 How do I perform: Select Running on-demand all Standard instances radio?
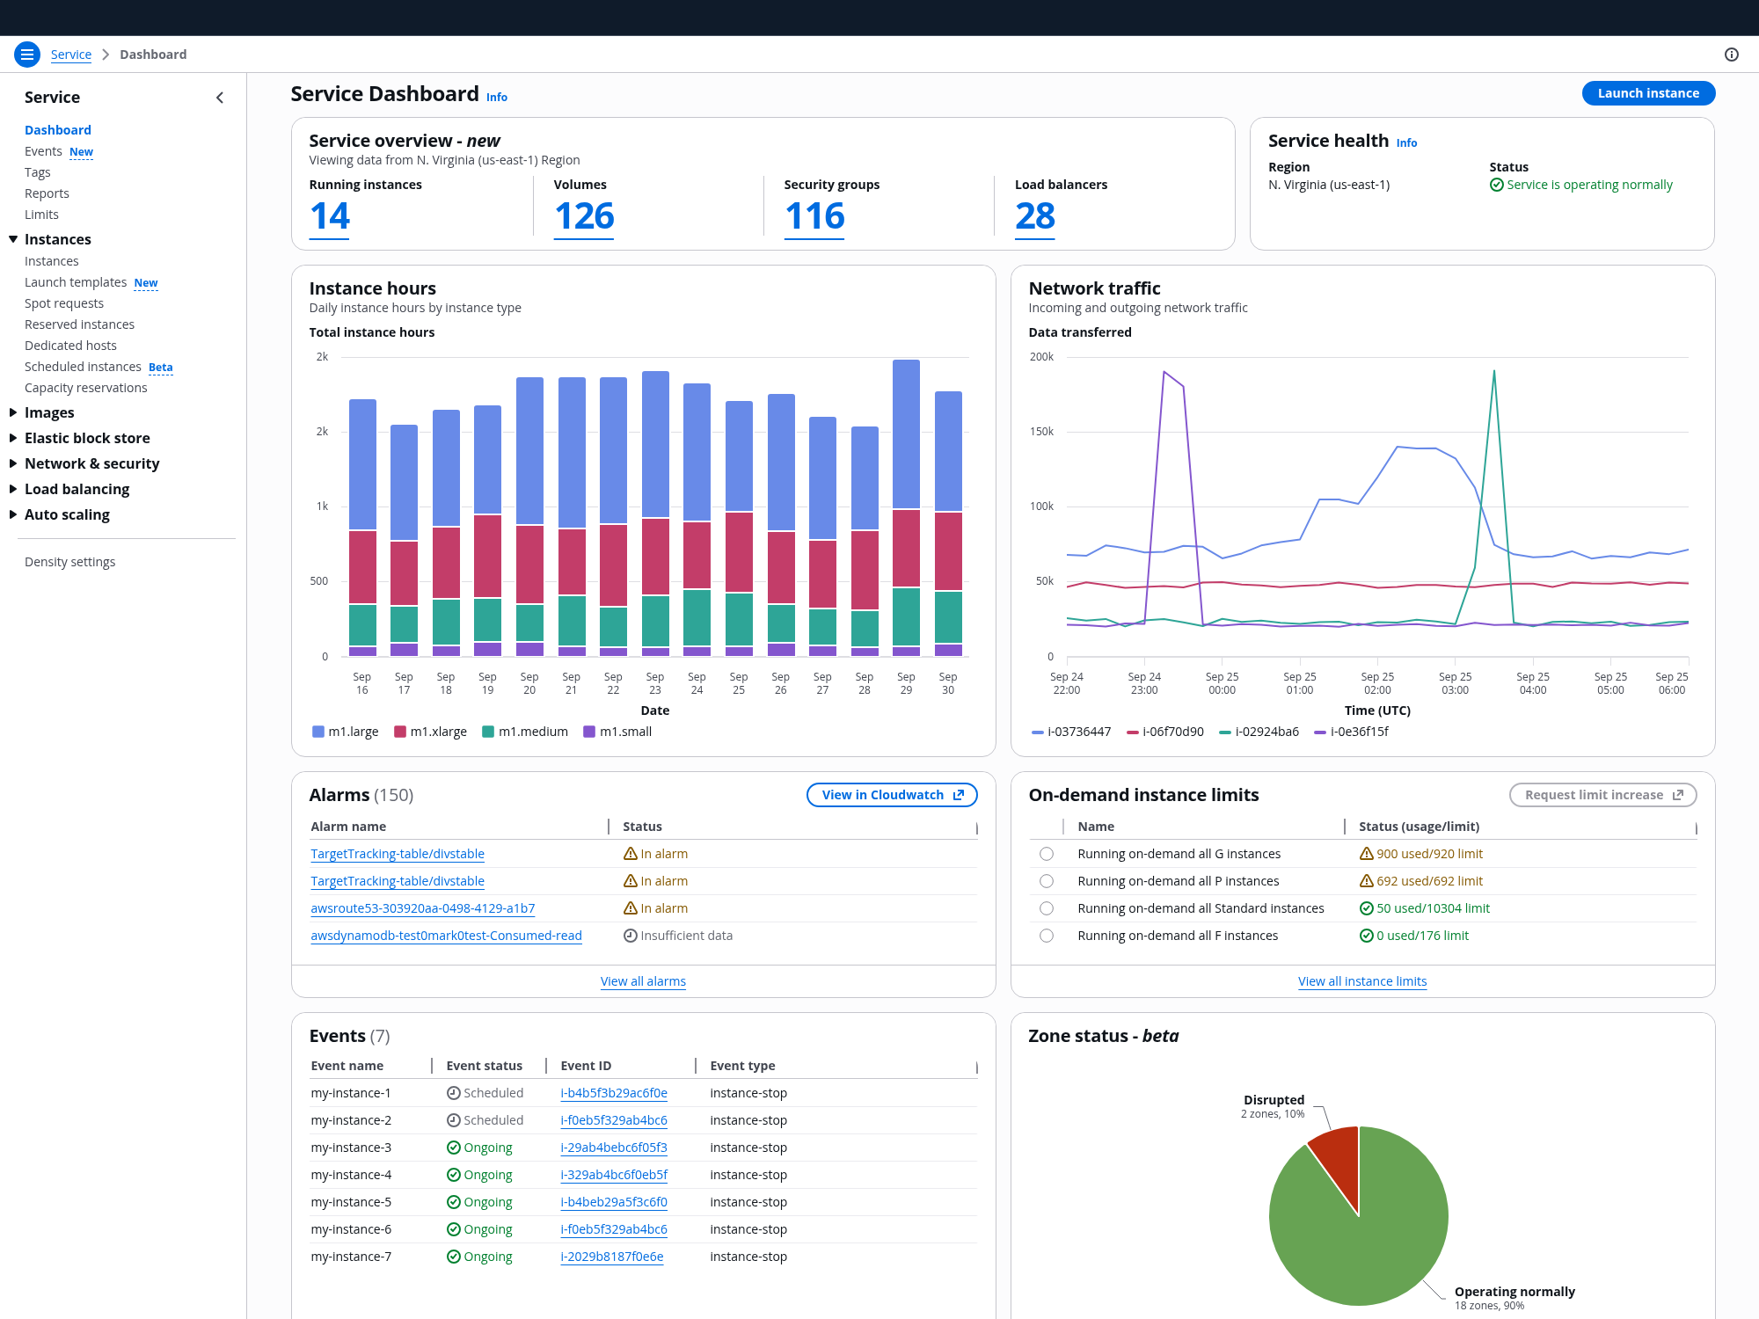(x=1046, y=908)
